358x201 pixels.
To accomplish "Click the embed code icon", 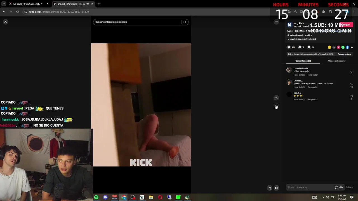I will tap(334, 47).
